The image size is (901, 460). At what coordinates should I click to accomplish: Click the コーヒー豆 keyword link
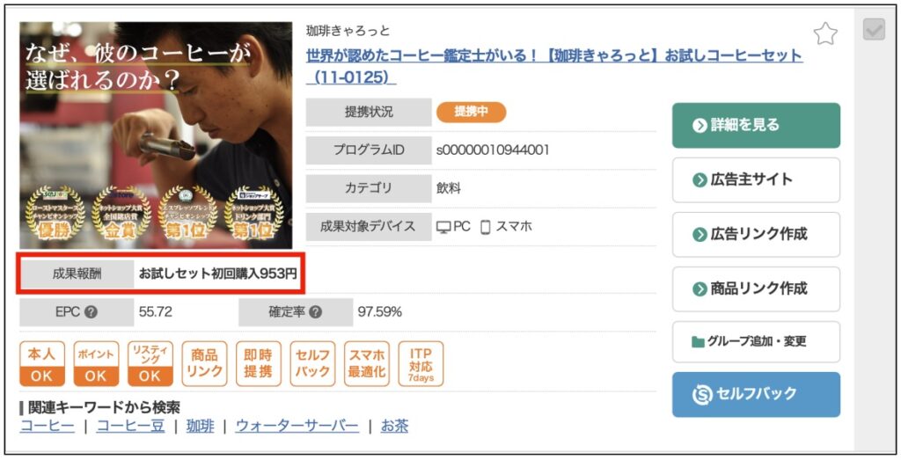[130, 426]
